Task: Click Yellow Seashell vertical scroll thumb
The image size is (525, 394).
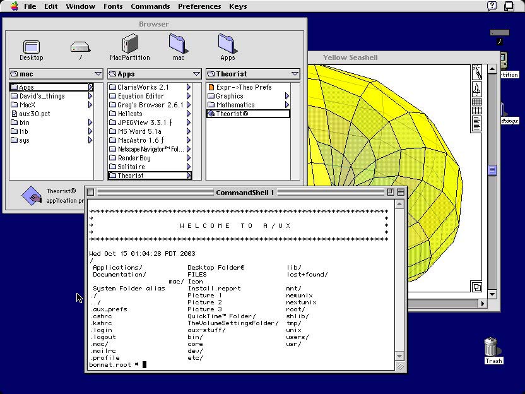Action: click(492, 170)
